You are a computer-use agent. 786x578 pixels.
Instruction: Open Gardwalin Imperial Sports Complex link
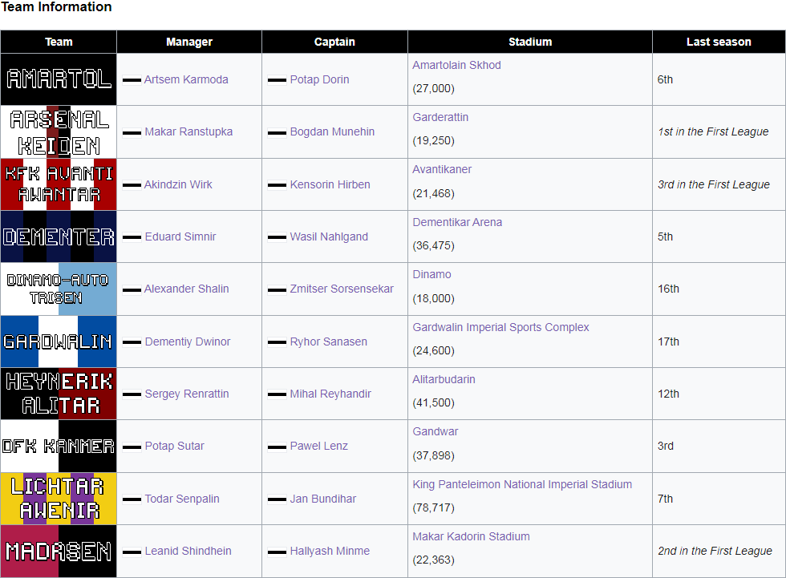point(500,327)
